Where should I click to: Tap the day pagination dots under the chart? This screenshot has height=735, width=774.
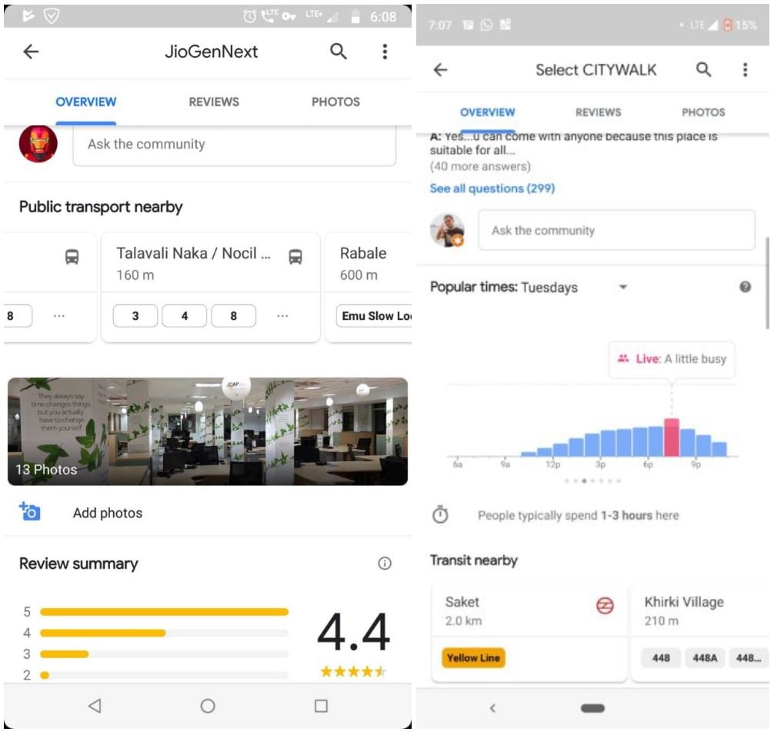tap(592, 481)
